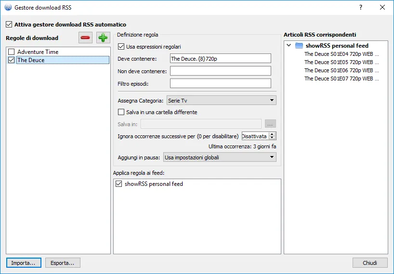The image size is (394, 274).
Task: Select the Adventure Time rule name
Action: pos(38,52)
